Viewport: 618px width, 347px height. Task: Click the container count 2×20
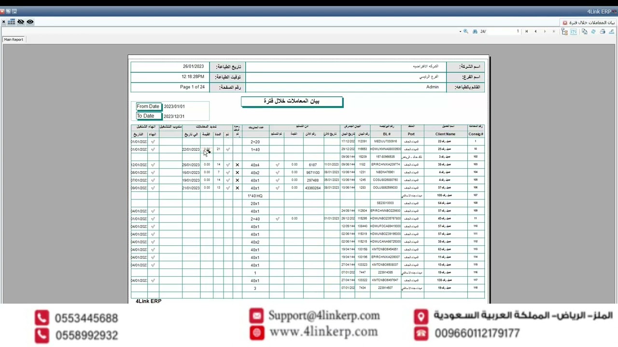[x=255, y=142]
